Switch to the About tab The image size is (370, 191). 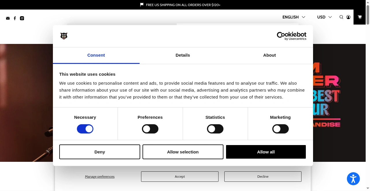coord(269,55)
